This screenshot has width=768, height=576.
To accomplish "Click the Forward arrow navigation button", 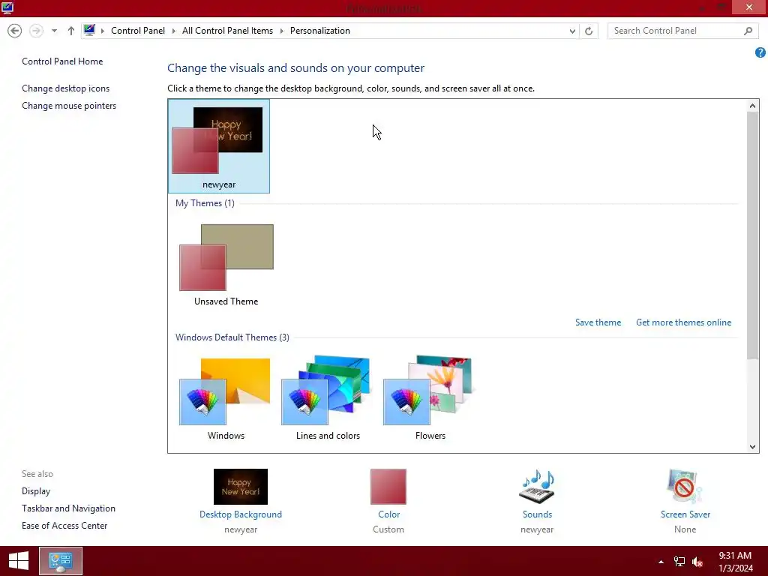I will click(36, 31).
